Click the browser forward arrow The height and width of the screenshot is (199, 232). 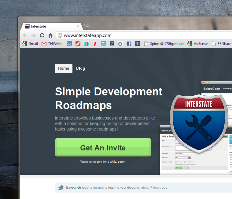click(33, 35)
